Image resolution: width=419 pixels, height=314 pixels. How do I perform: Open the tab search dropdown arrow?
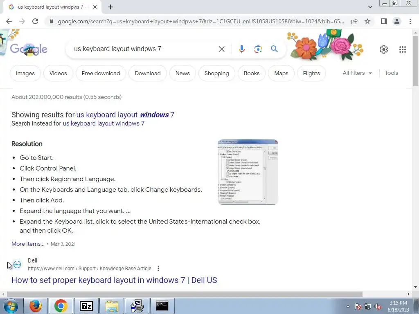[x=370, y=7]
